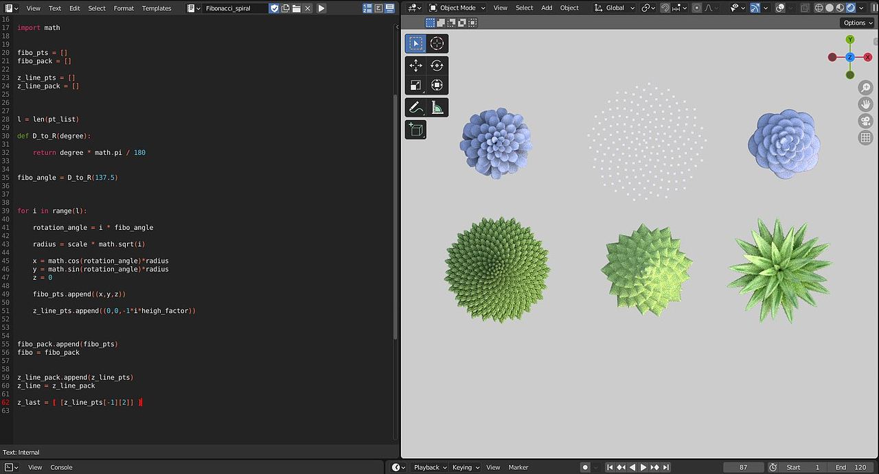
Task: Select the Transform tool
Action: tap(437, 85)
